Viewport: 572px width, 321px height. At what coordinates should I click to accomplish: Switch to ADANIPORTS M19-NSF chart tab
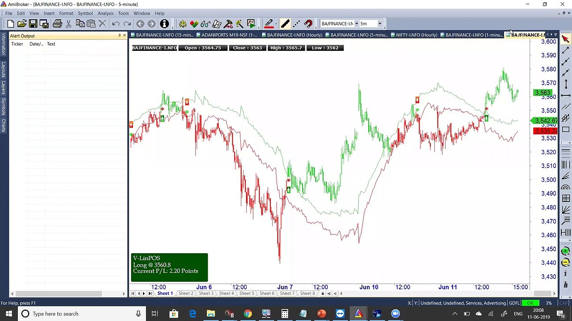click(226, 35)
